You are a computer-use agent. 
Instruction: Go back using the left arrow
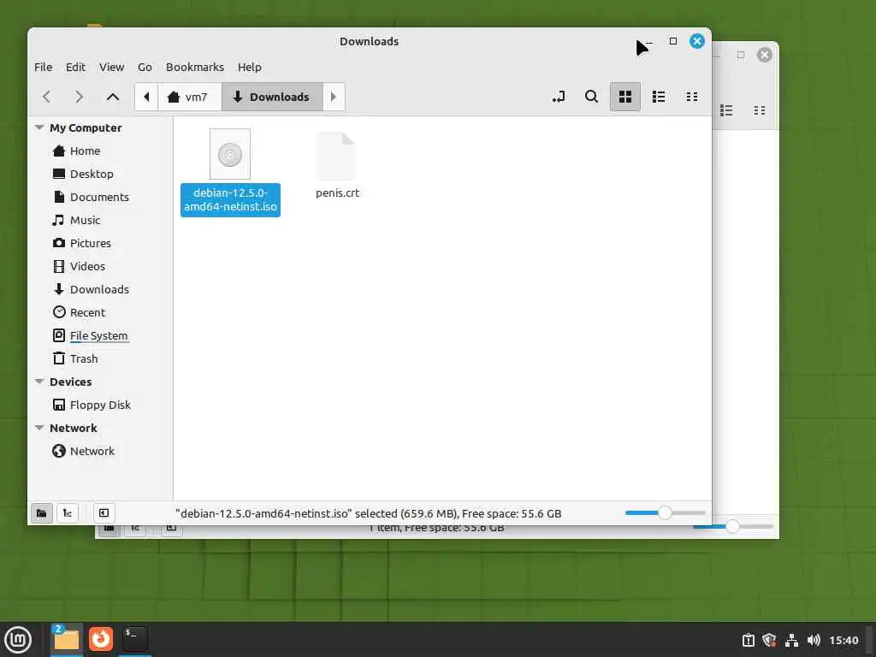tap(47, 97)
